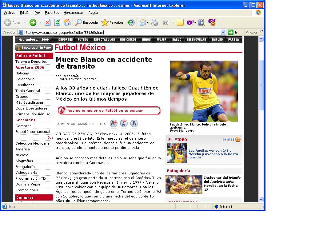Viewport: 315px width, 227px height.
Task: Click inside the Dirección address field
Action: pos(122,32)
